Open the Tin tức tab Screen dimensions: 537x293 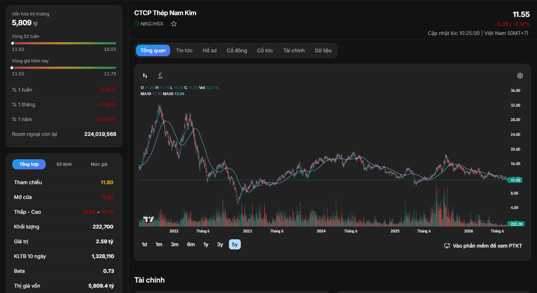[x=184, y=50]
